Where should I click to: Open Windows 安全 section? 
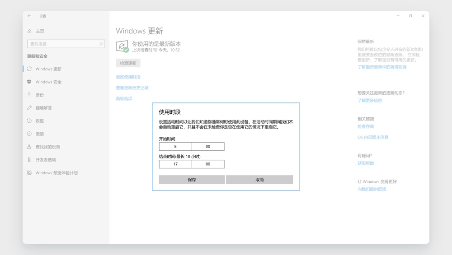coord(48,82)
